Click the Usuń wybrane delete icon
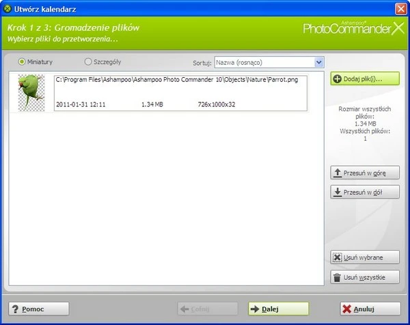 click(337, 257)
